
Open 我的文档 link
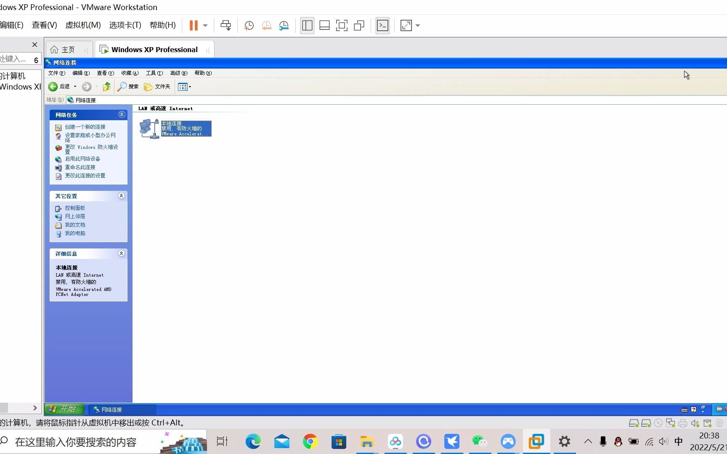75,225
